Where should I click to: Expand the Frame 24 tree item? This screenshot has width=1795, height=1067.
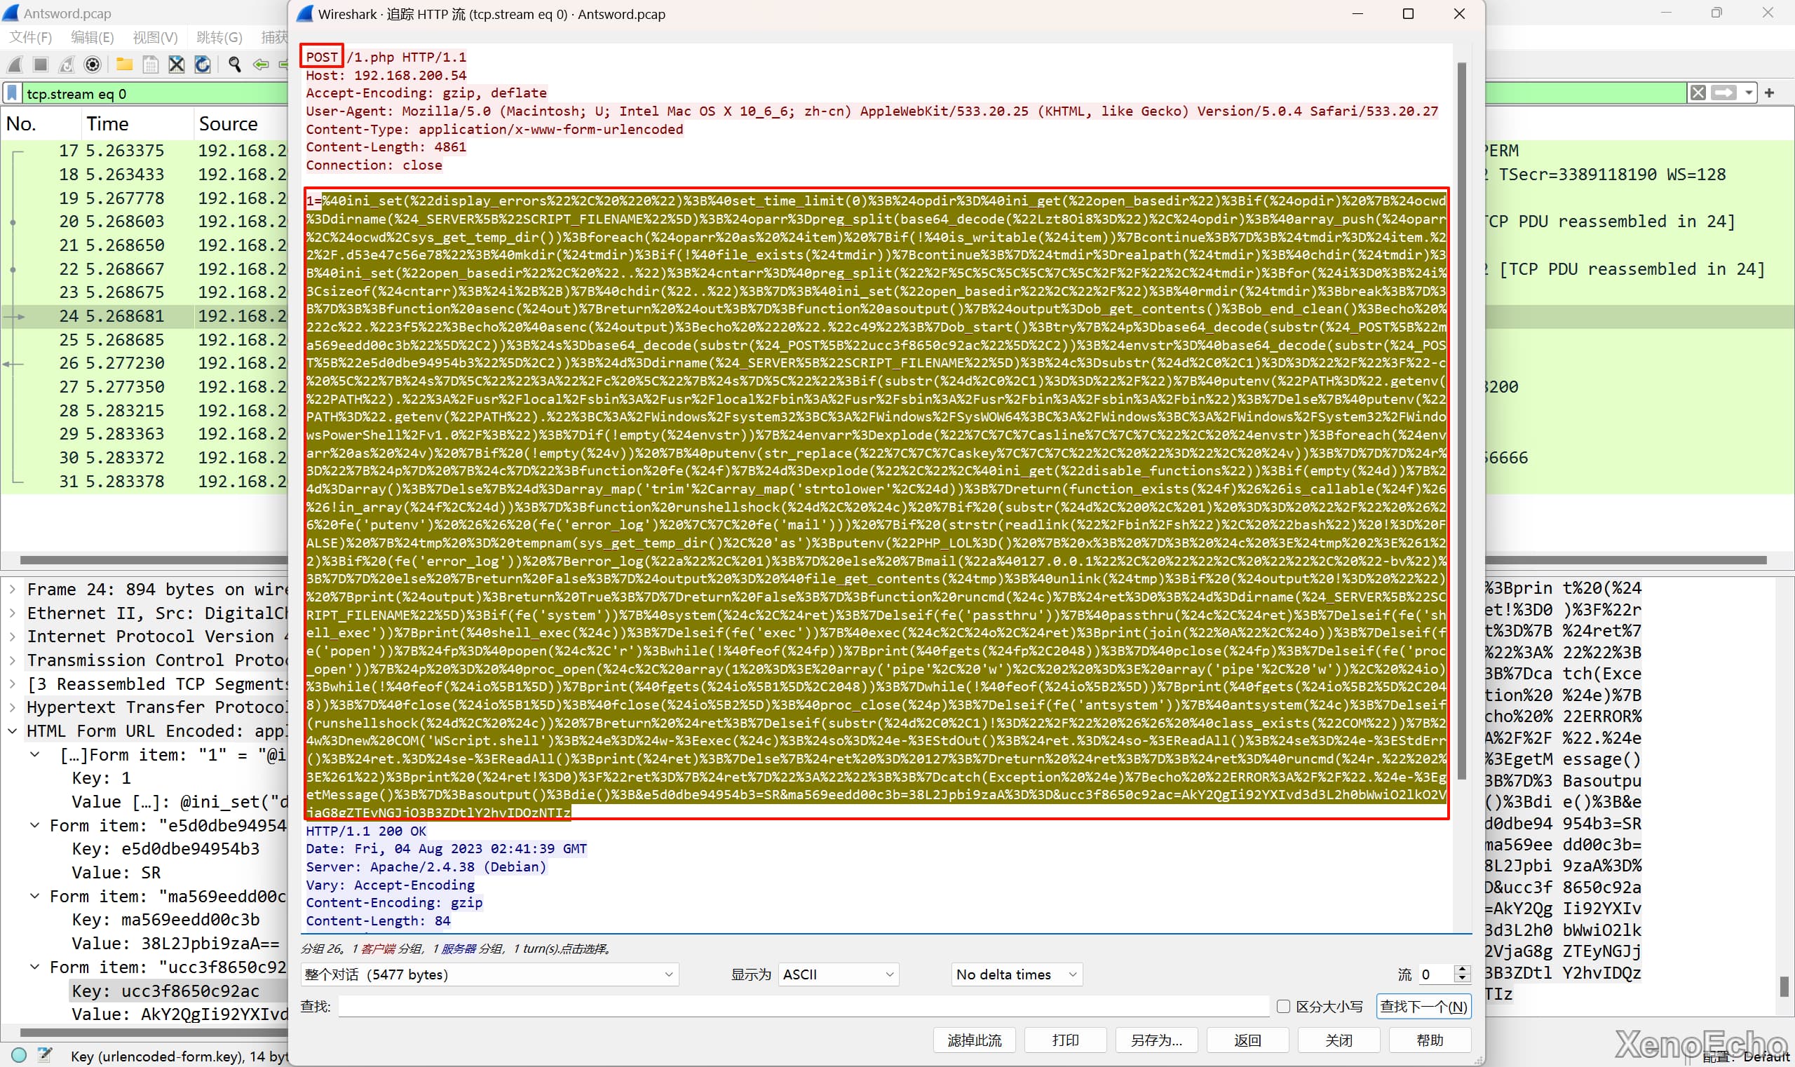12,590
